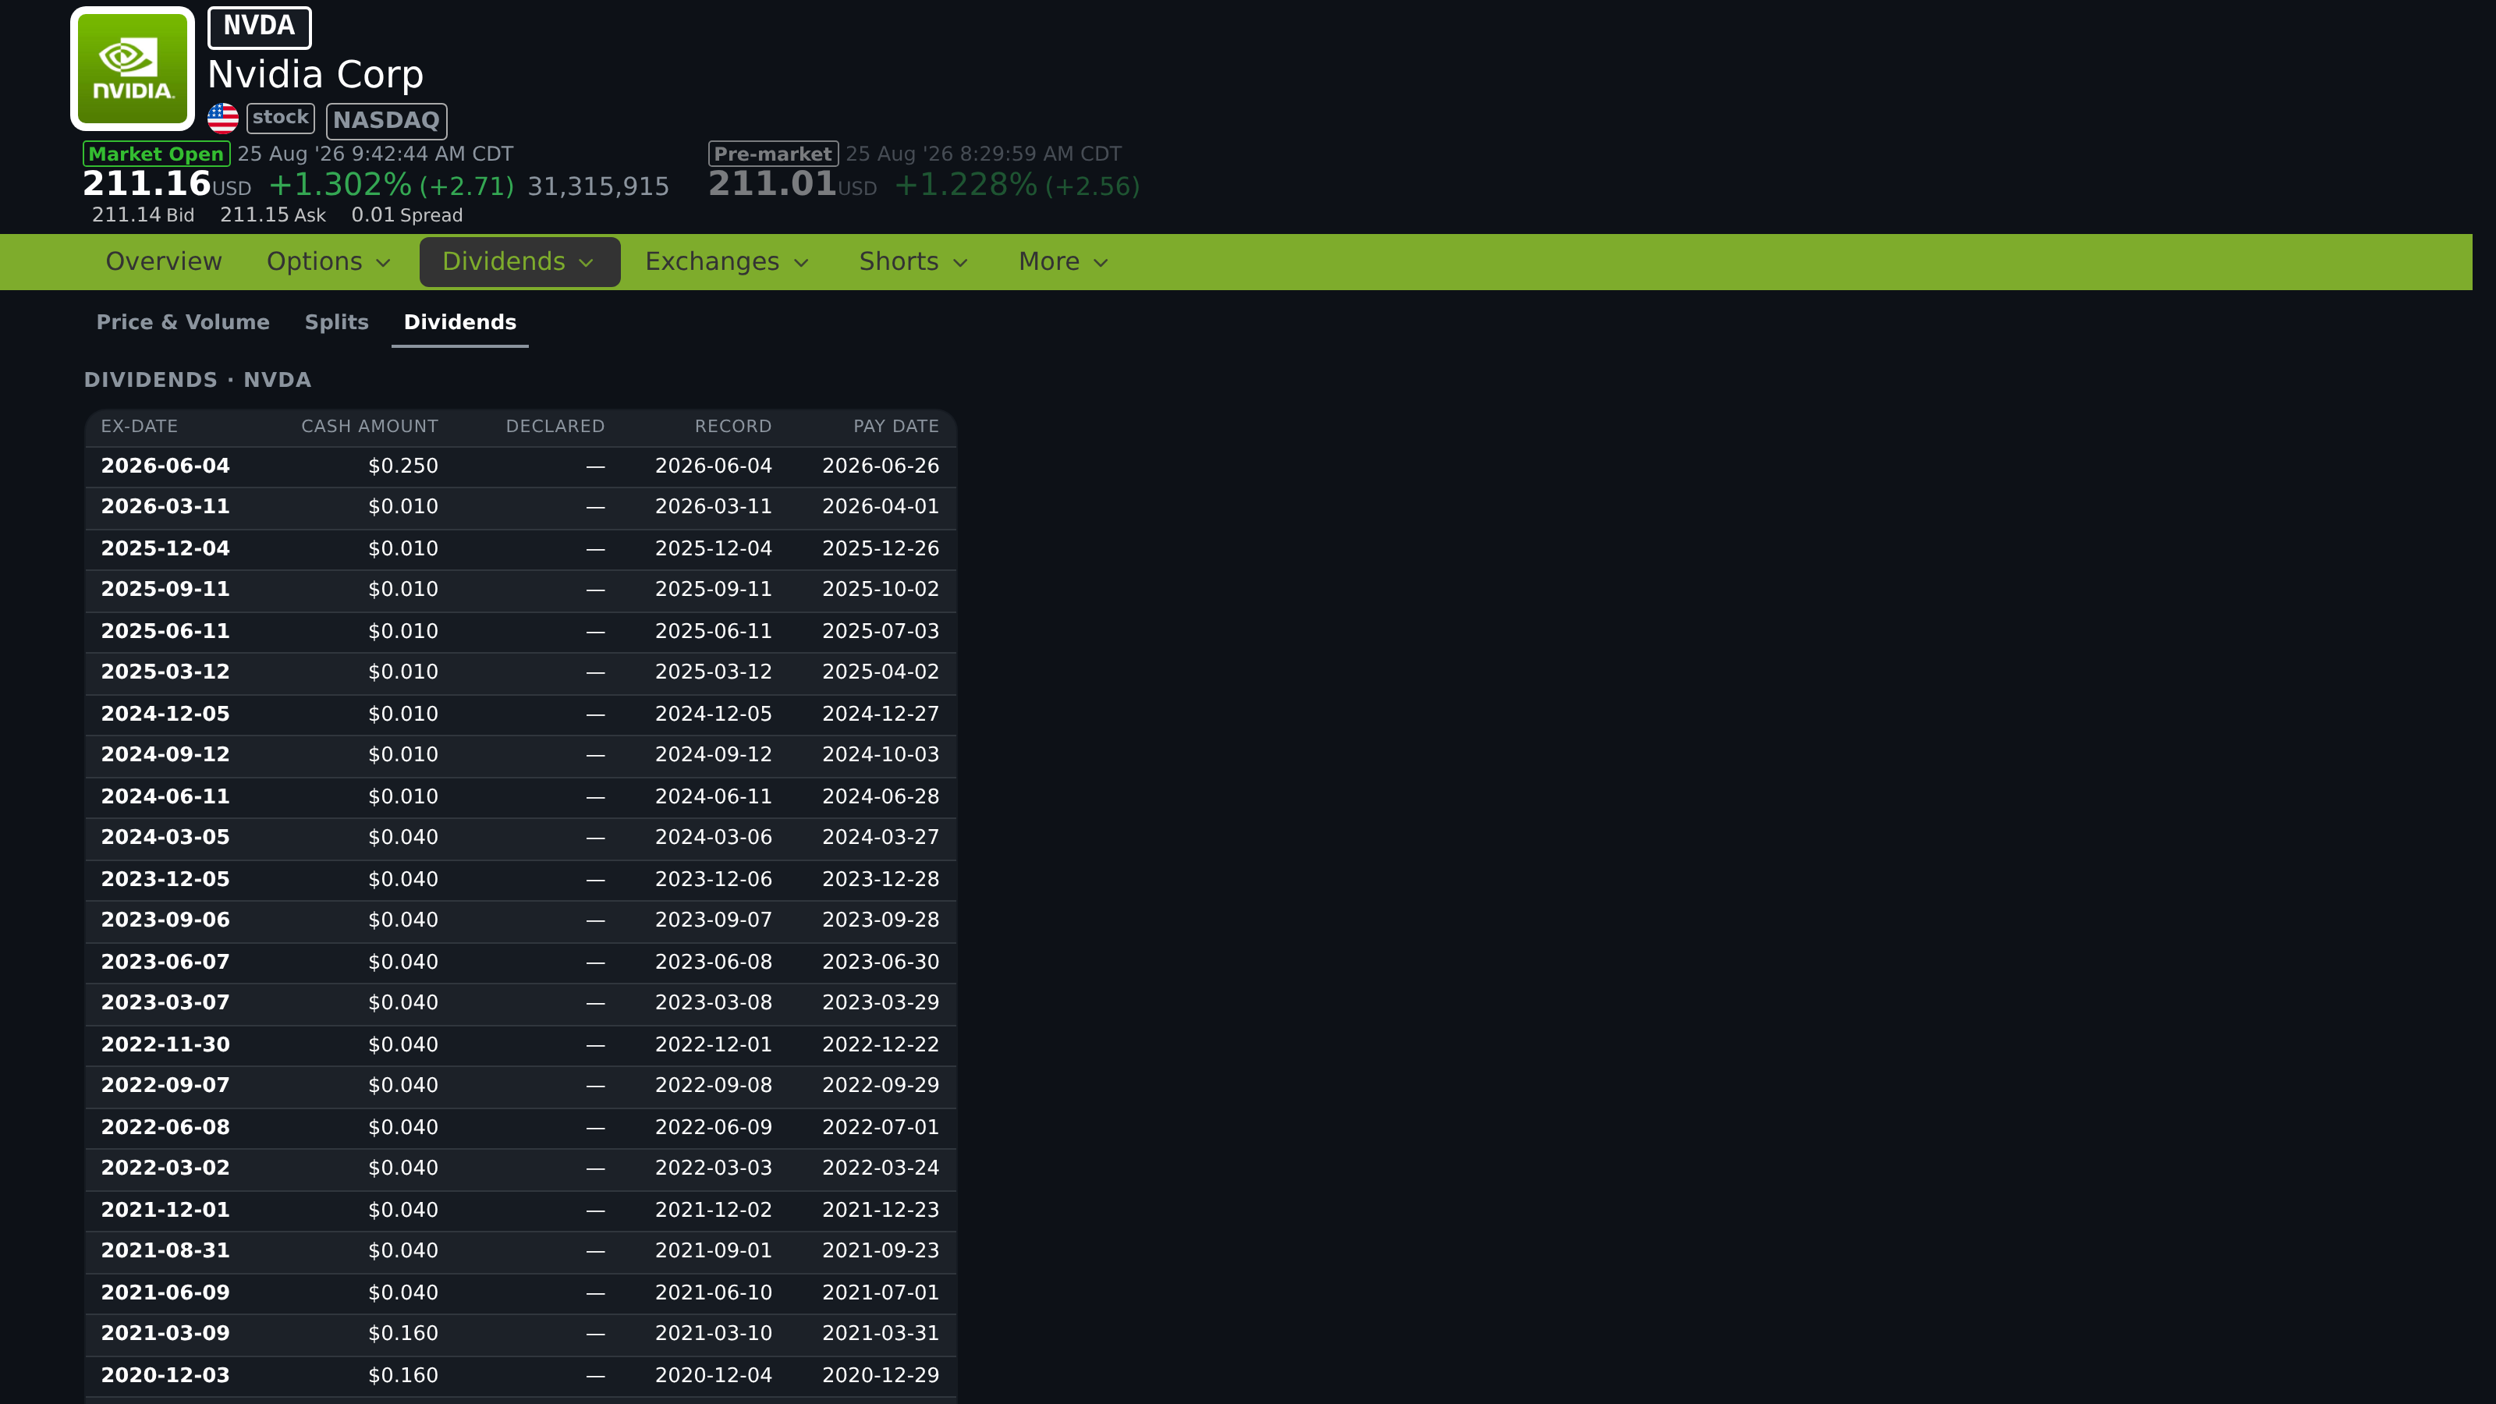Click the RECORD column header
This screenshot has width=2496, height=1404.
pyautogui.click(x=733, y=427)
